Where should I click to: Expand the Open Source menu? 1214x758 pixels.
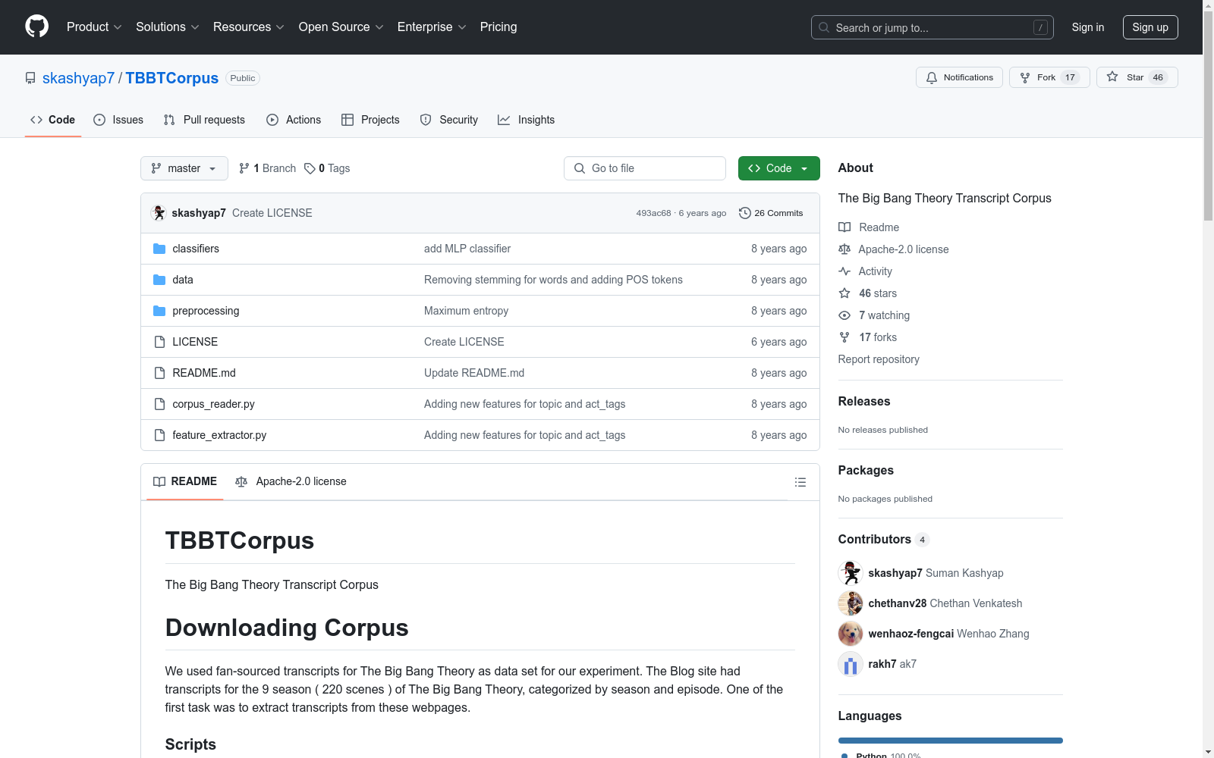pyautogui.click(x=341, y=27)
